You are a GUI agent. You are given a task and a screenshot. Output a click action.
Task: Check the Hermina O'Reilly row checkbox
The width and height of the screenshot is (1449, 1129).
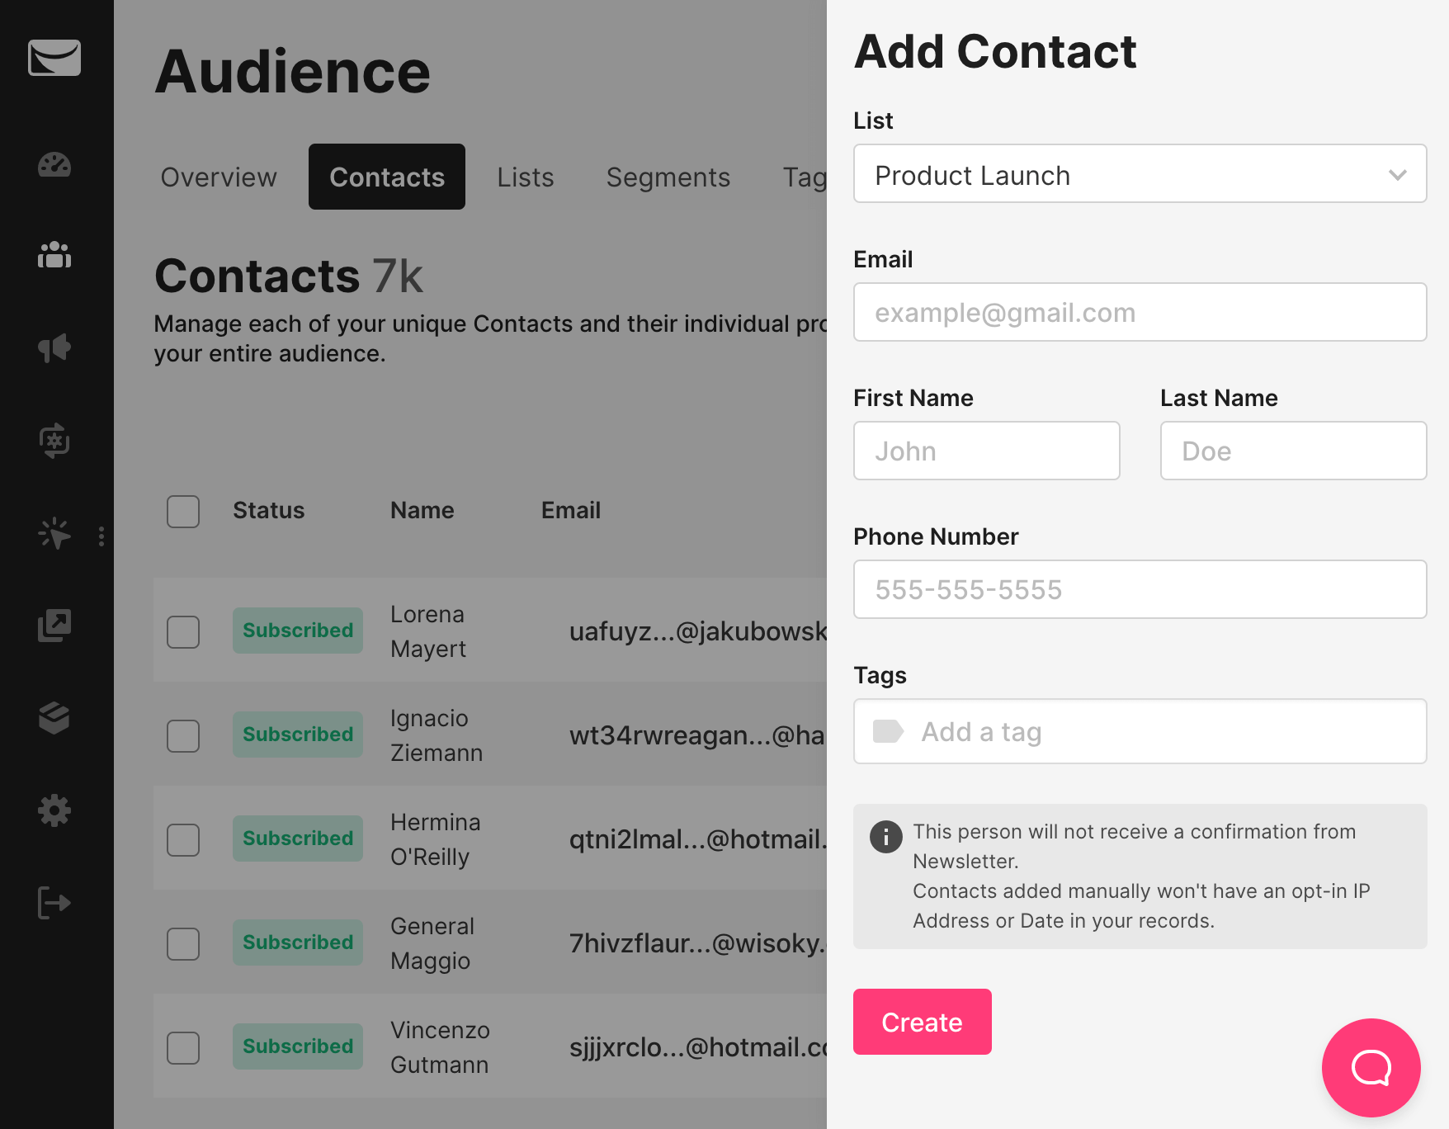tap(183, 840)
